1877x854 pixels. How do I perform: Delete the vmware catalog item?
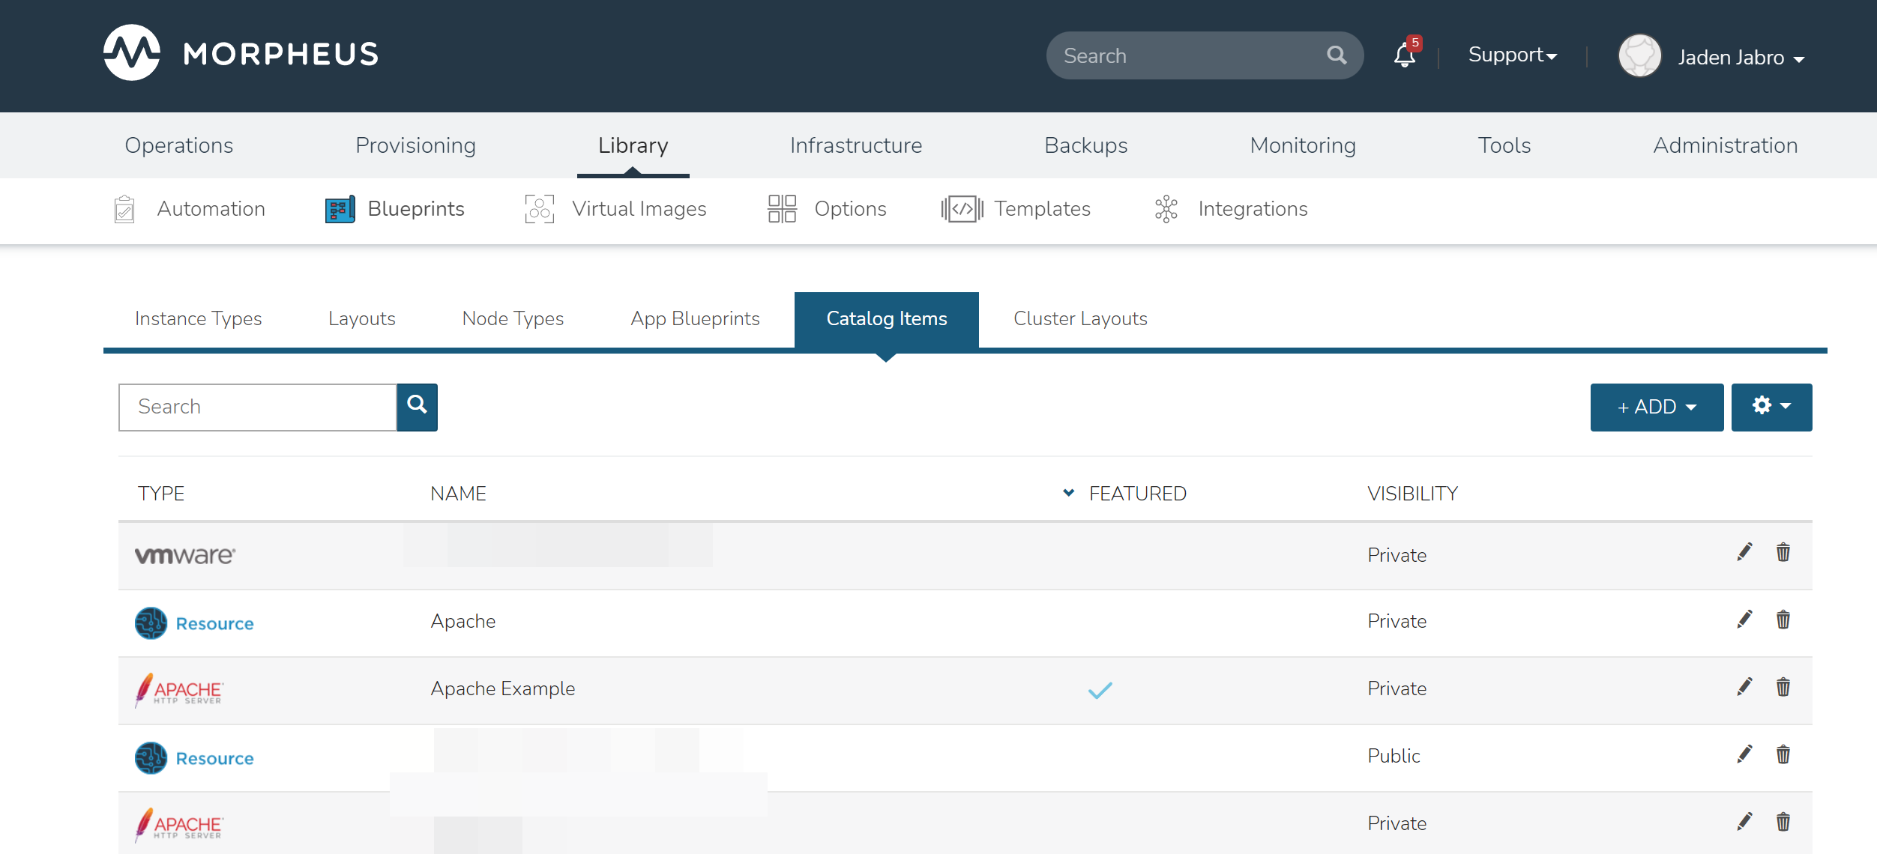click(1783, 553)
